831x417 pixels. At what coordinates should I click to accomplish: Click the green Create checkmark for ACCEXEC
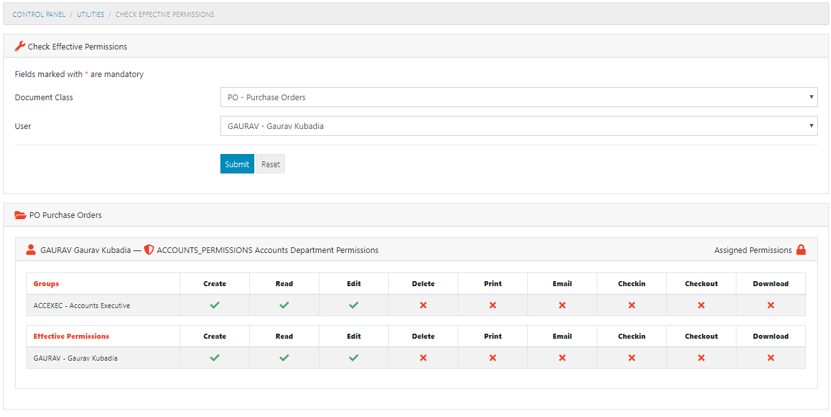(214, 305)
